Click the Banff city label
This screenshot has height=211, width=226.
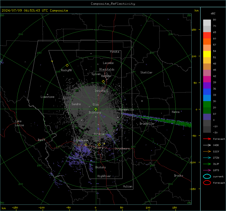[x=41, y=140]
